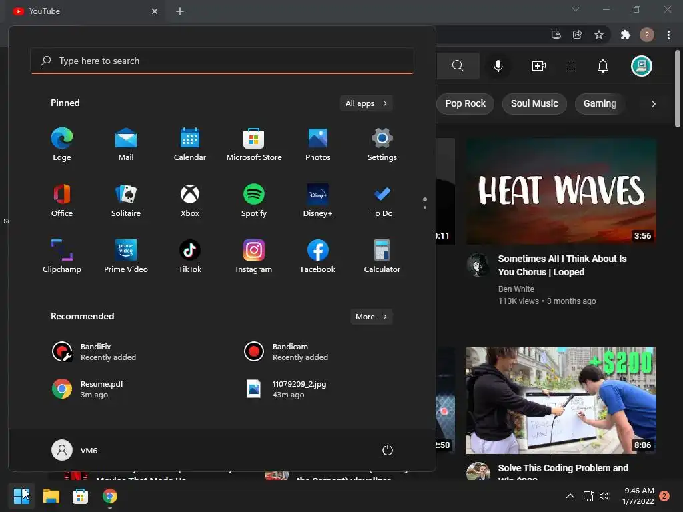Screen dimensions: 683x512
Task: Play the Heat Waves video thumbnail
Action: (x=561, y=191)
